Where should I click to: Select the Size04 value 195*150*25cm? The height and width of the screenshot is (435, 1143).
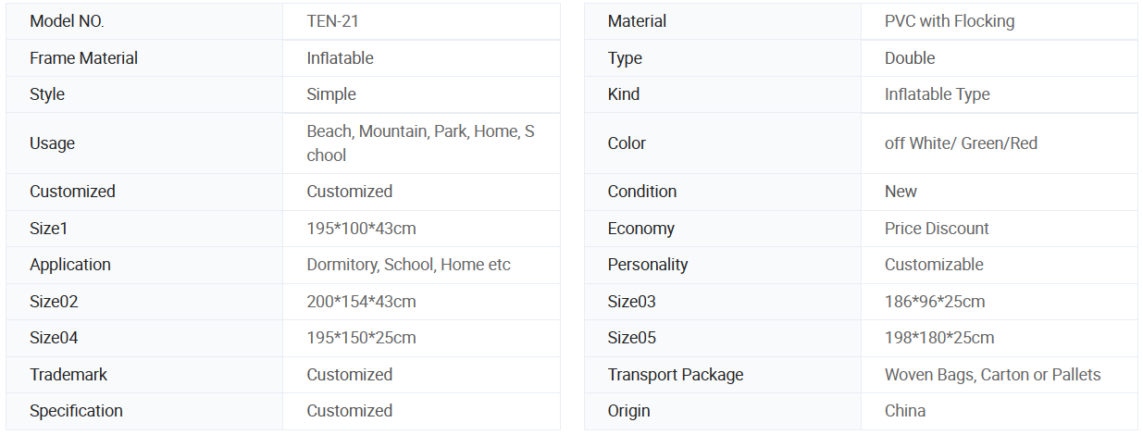coord(361,338)
